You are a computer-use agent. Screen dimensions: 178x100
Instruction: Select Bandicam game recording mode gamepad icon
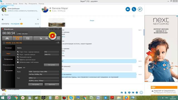click(7, 38)
